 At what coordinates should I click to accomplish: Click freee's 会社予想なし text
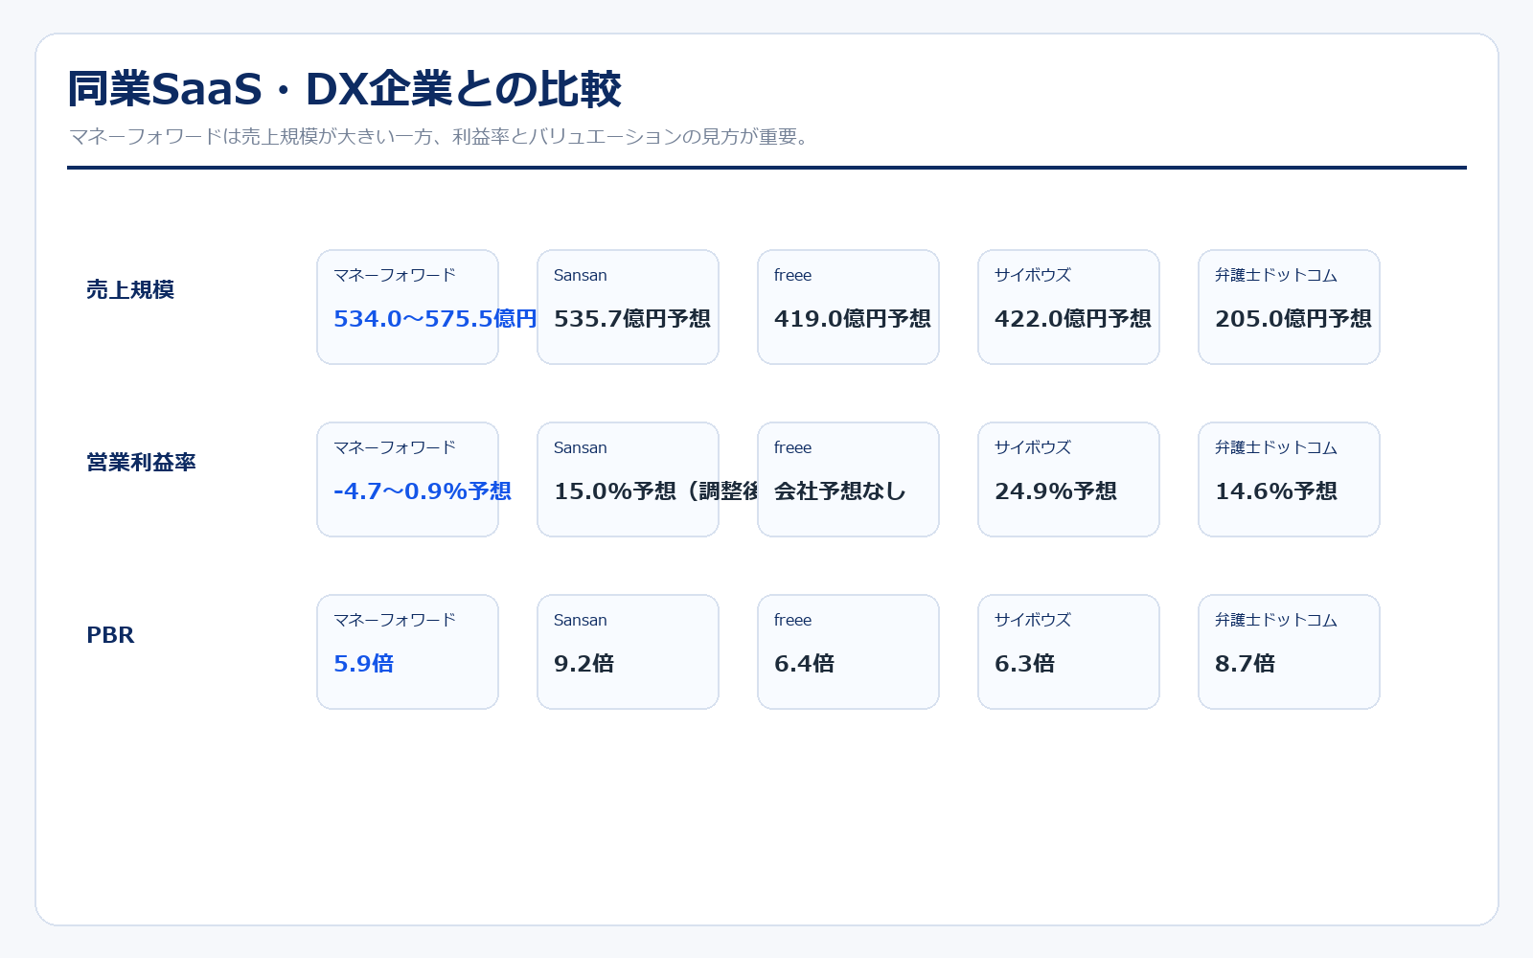[x=840, y=491]
